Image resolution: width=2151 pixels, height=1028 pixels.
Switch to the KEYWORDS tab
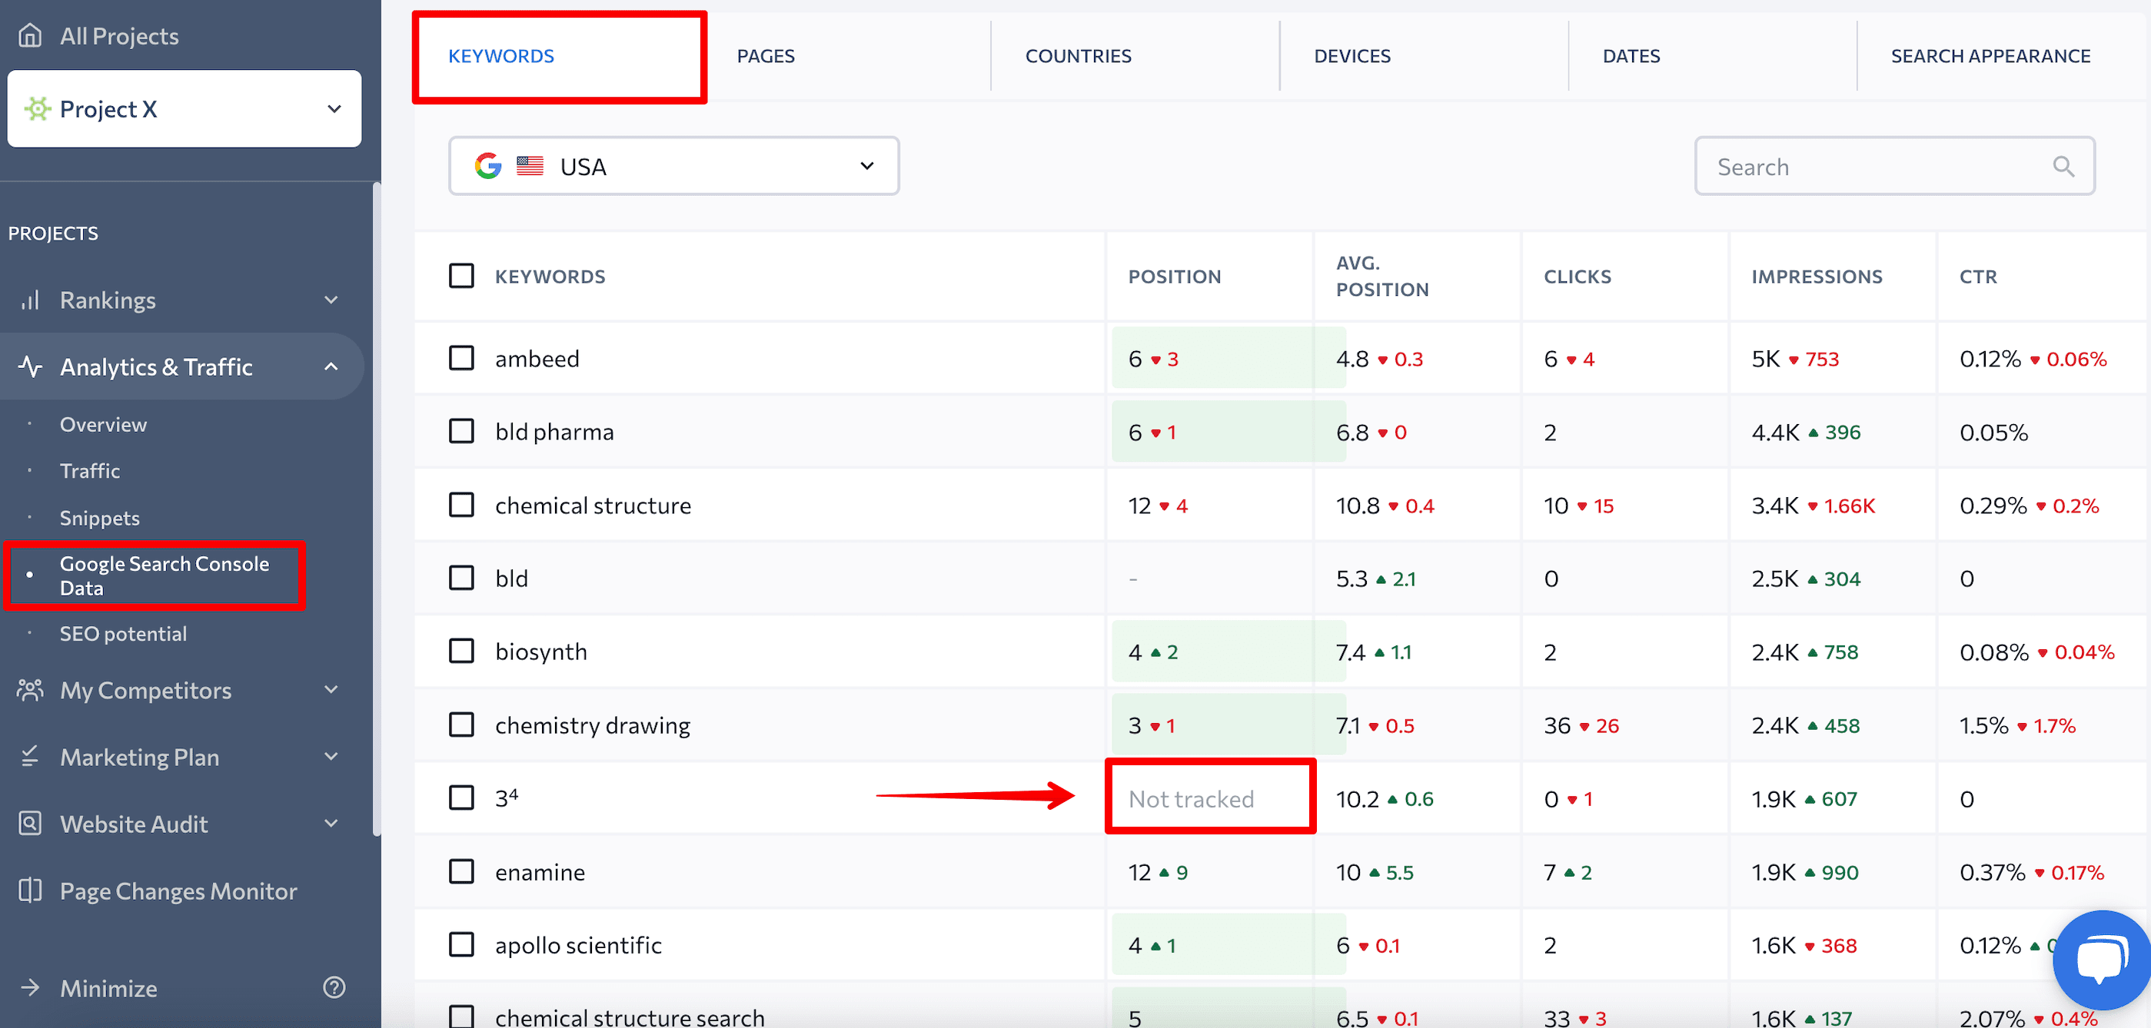click(x=560, y=56)
